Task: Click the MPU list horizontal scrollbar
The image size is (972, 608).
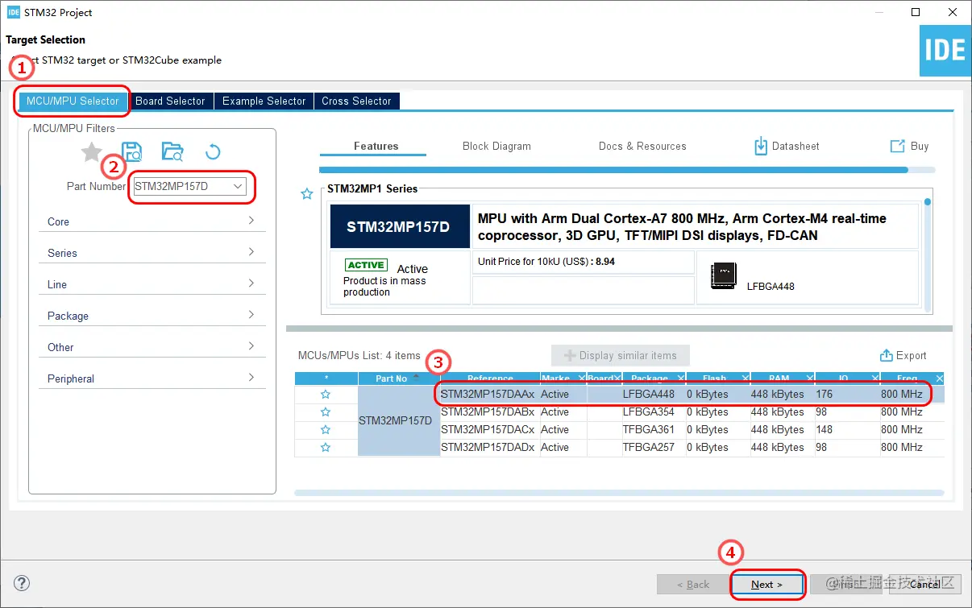Action: pyautogui.click(x=619, y=492)
